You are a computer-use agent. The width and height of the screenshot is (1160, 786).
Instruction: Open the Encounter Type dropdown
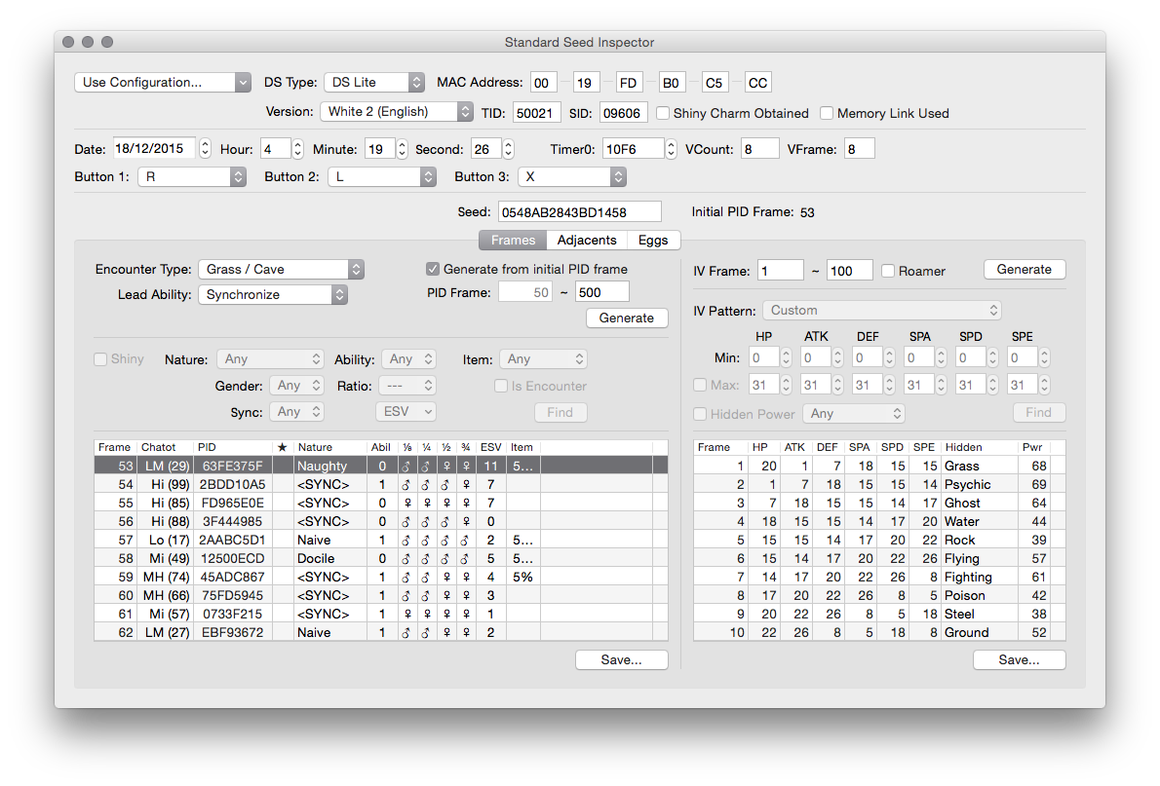tap(281, 269)
